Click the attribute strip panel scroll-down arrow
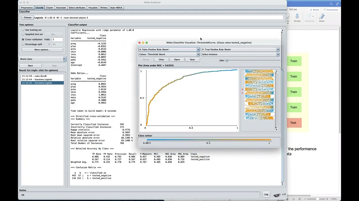 point(276,129)
